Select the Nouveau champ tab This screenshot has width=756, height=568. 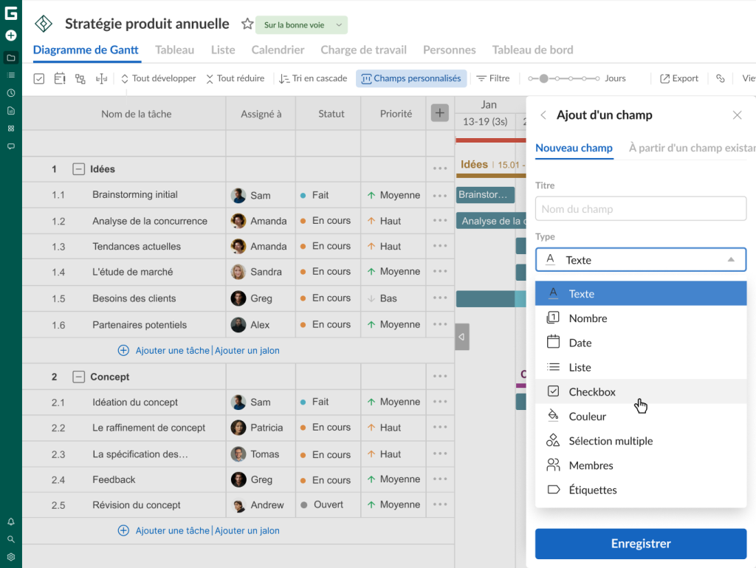pyautogui.click(x=574, y=148)
